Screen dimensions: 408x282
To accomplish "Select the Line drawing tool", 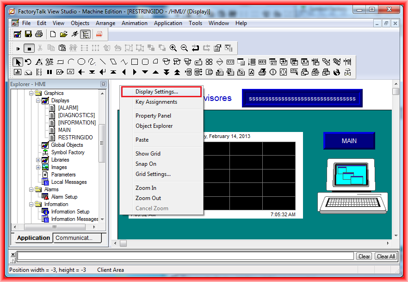I will pyautogui.click(x=102, y=62).
